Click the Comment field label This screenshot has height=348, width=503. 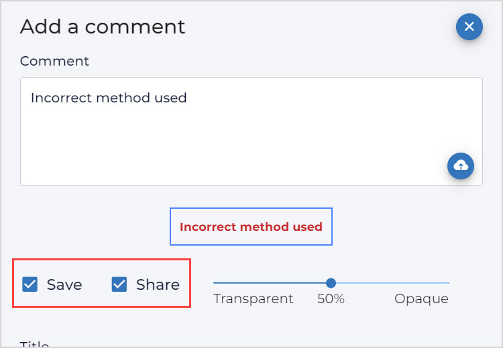pyautogui.click(x=54, y=61)
